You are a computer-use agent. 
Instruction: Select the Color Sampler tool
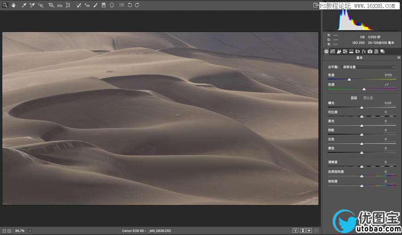(x=32, y=5)
